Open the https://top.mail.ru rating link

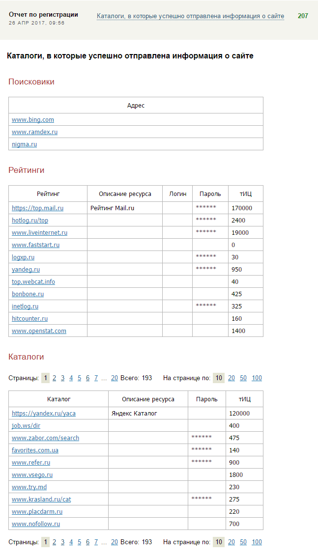coord(37,208)
